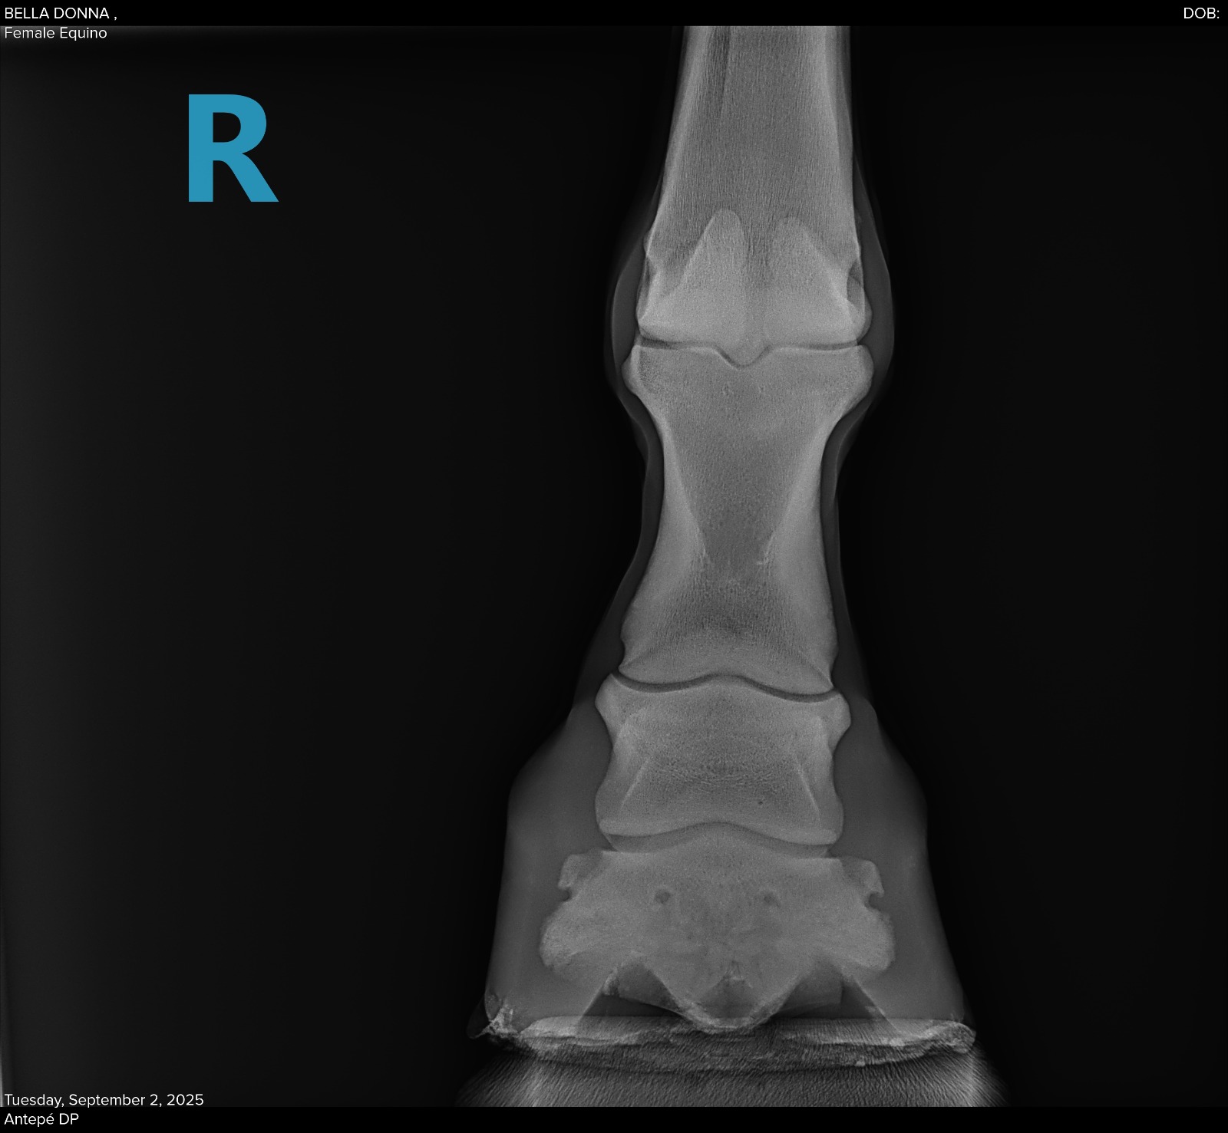The image size is (1228, 1133).
Task: Click the blue R side marker
Action: pos(230,149)
